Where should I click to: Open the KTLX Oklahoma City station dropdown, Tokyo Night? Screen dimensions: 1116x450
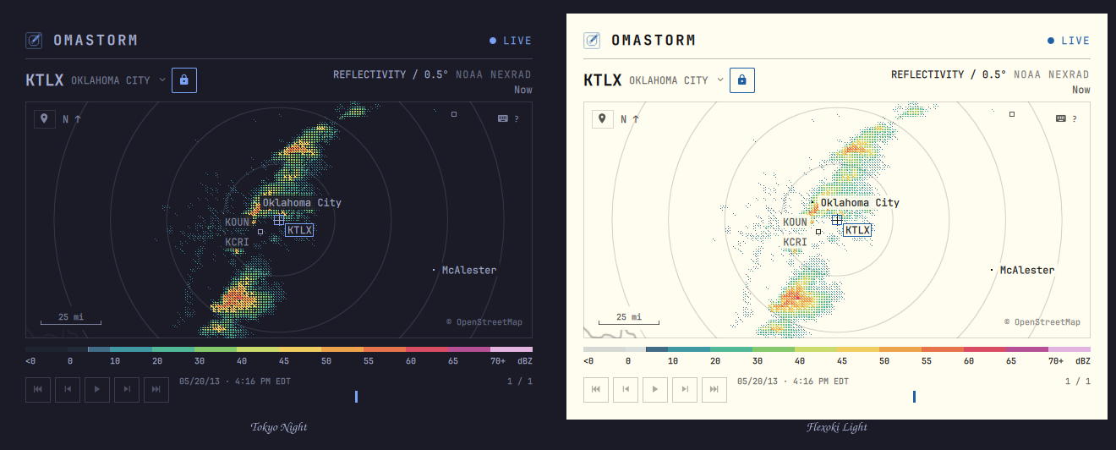[x=96, y=80]
